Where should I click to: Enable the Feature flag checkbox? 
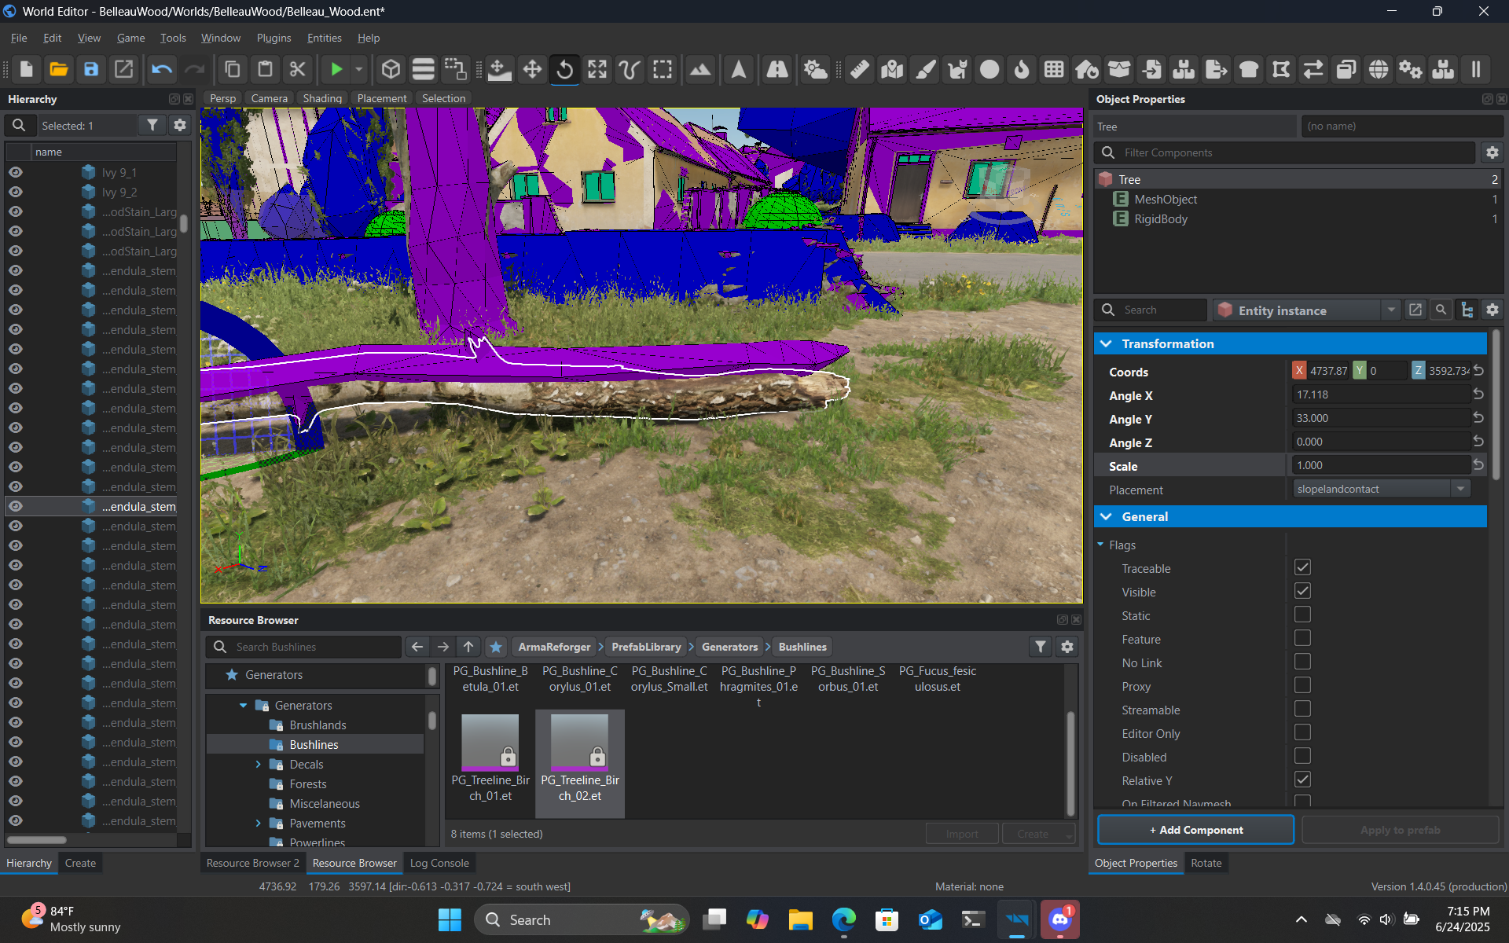pos(1302,638)
